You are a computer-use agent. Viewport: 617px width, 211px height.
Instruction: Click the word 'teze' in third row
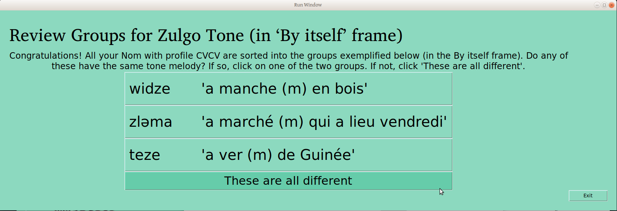[x=145, y=155]
